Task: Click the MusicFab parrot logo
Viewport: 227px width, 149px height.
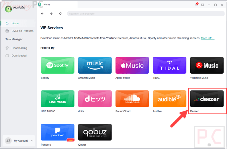Action: point(8,9)
